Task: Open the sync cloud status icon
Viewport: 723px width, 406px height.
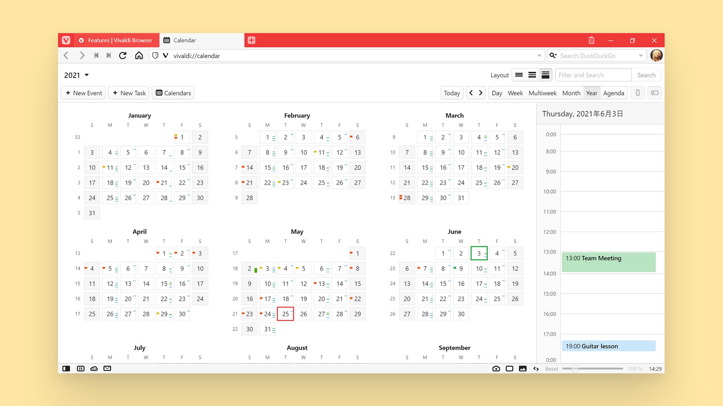Action: click(x=94, y=368)
